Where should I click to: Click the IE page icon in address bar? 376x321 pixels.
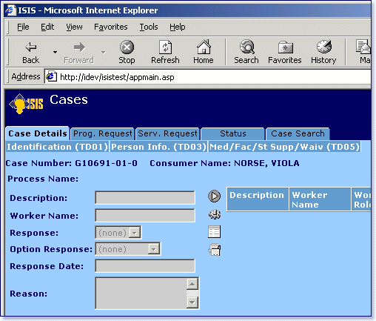(x=52, y=76)
